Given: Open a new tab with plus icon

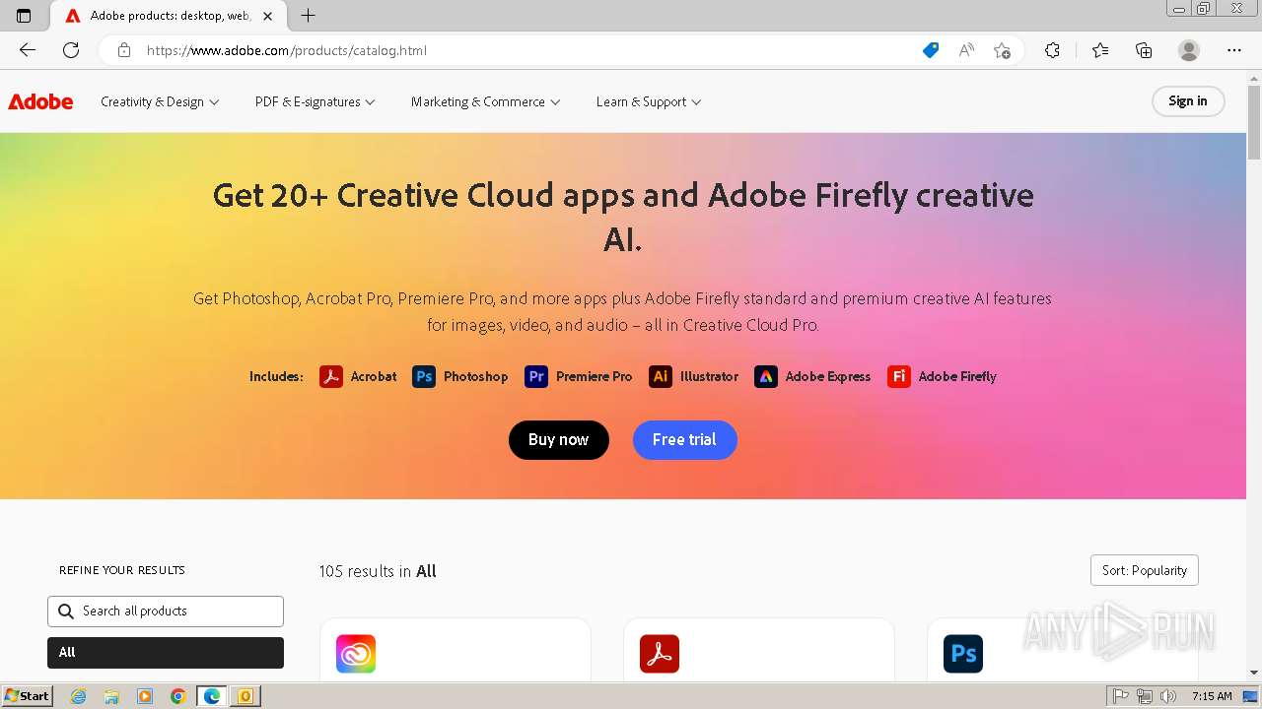Looking at the screenshot, I should click(308, 16).
